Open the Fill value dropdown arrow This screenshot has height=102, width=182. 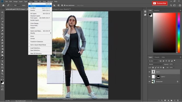tap(174, 67)
